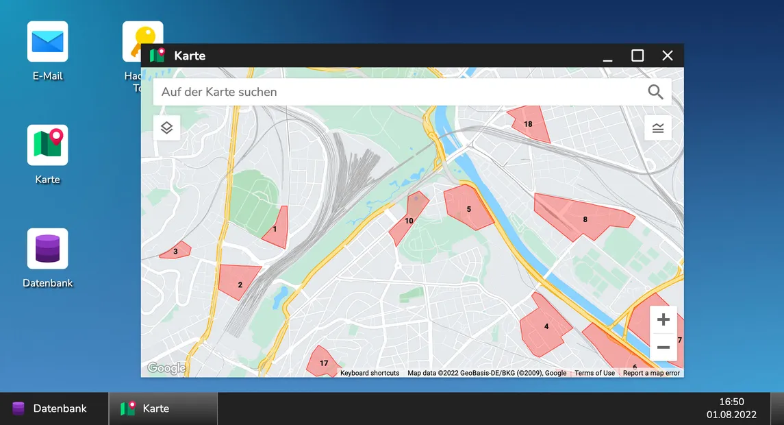This screenshot has height=425, width=784.
Task: Click the Karte window title icon
Action: (157, 56)
